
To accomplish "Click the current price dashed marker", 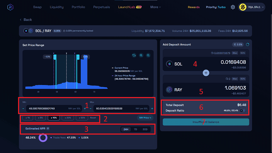I will (x=67, y=71).
